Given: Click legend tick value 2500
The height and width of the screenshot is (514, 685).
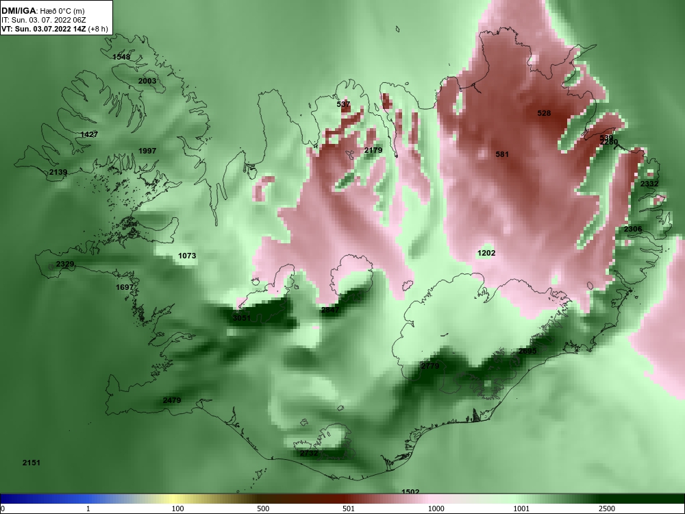Looking at the screenshot, I should 607,509.
